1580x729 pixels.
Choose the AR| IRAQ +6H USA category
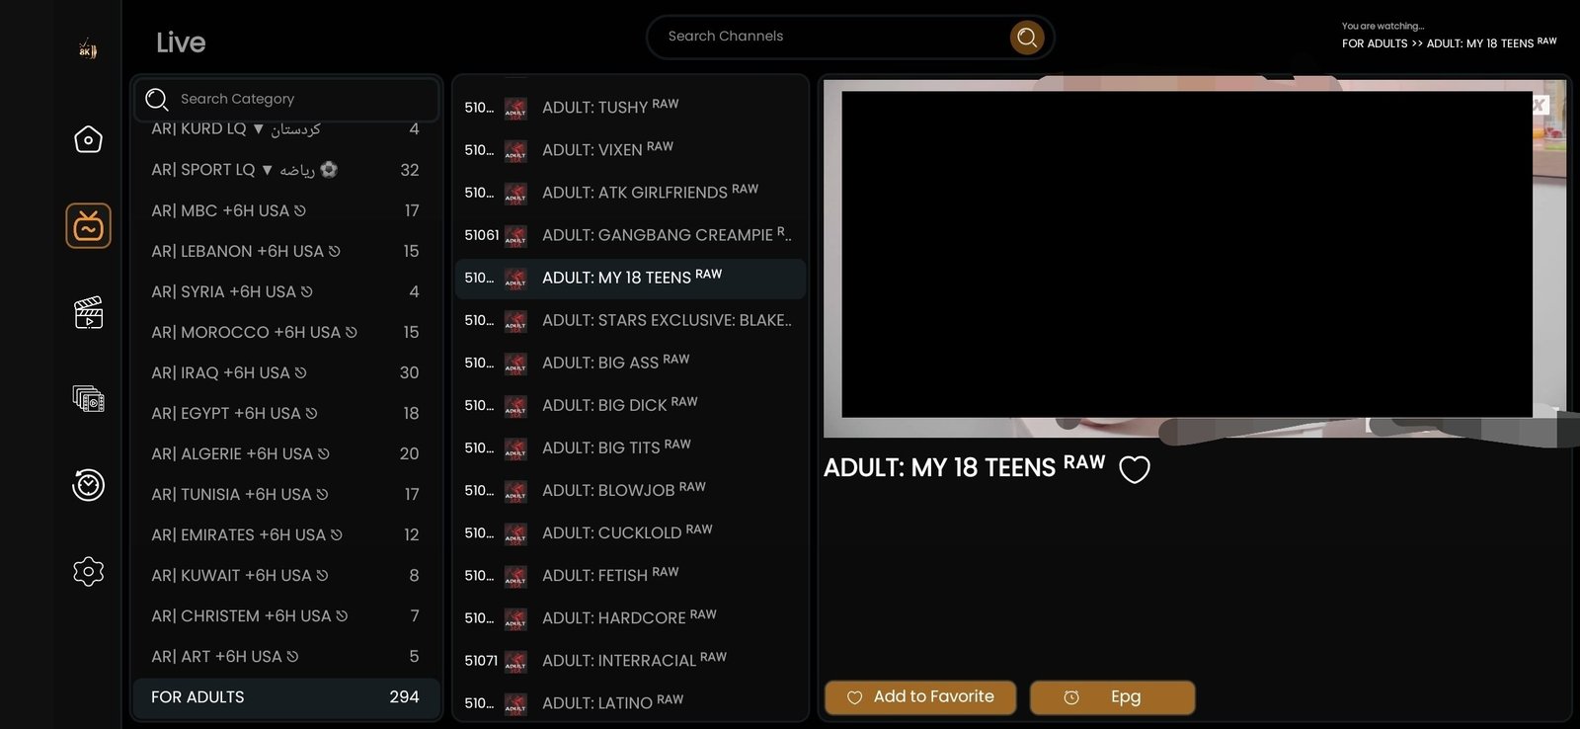[x=285, y=372]
